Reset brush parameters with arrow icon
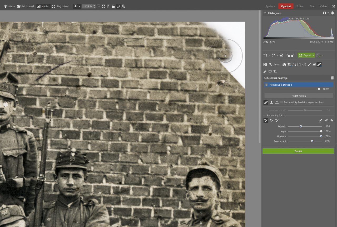The height and width of the screenshot is (227, 337). pos(332,121)
